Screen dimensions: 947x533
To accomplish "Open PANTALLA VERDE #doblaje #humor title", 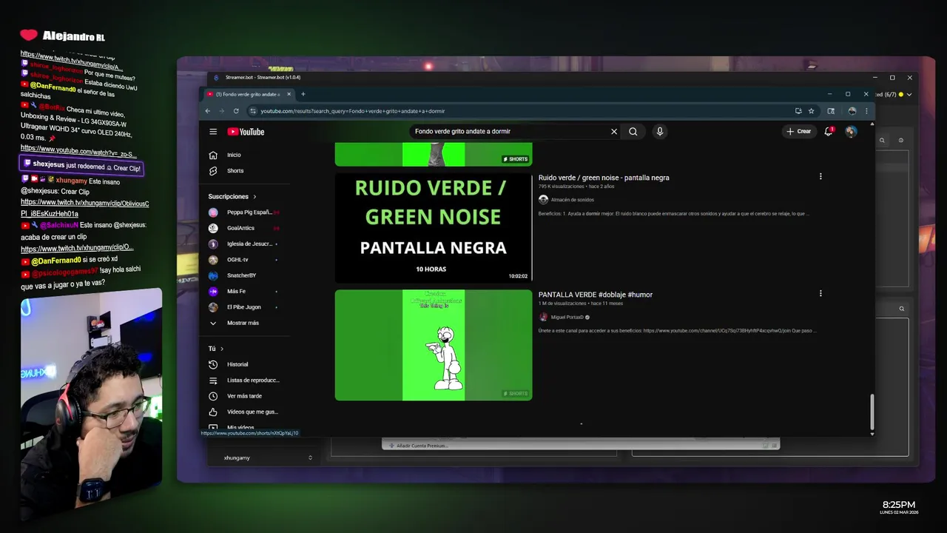I will [596, 295].
